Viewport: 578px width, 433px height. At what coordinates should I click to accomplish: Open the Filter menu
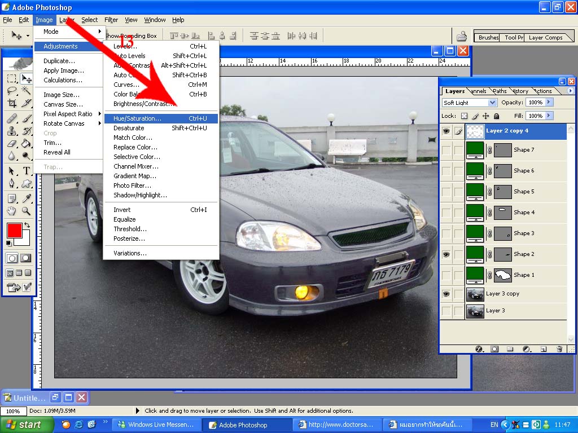point(111,20)
